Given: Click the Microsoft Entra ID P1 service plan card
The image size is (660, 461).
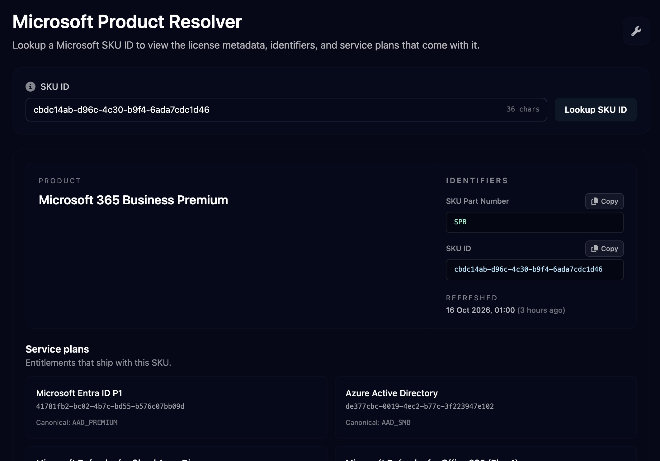Looking at the screenshot, I should pyautogui.click(x=176, y=407).
